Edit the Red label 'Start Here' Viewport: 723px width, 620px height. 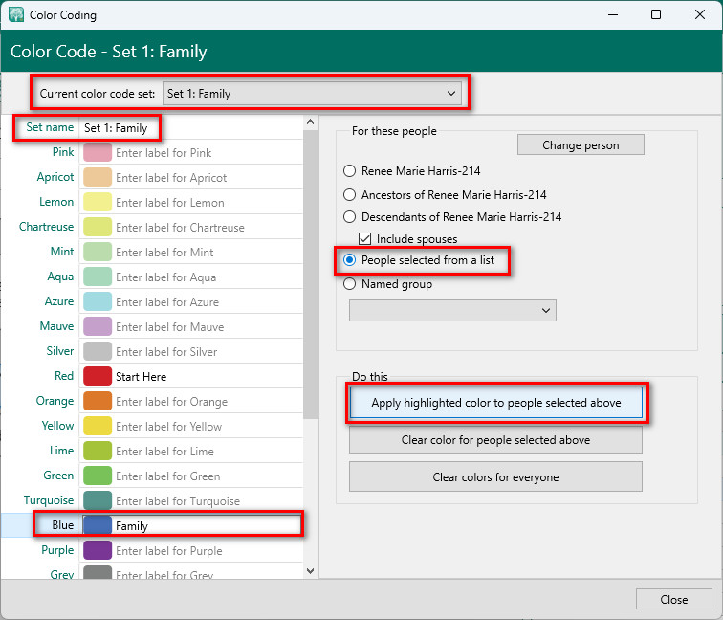coord(208,376)
